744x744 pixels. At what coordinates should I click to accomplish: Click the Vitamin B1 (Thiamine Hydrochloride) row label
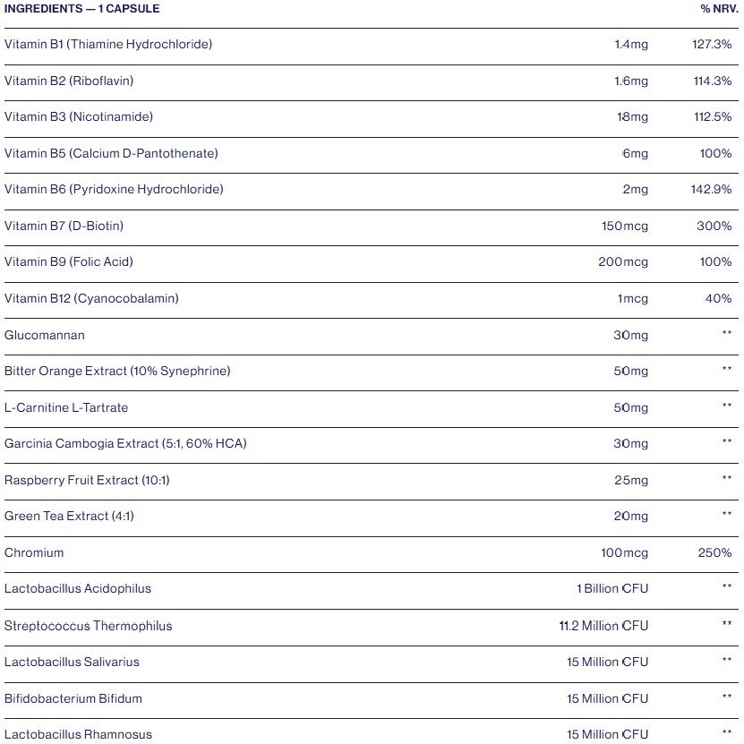[x=108, y=44]
